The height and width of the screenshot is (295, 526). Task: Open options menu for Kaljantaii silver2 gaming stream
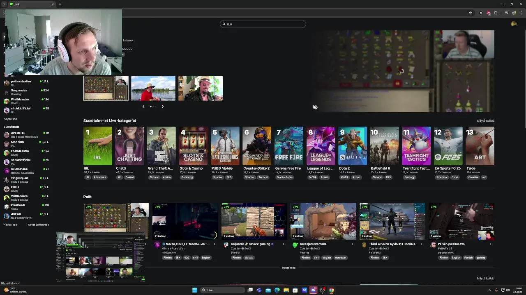point(283,244)
